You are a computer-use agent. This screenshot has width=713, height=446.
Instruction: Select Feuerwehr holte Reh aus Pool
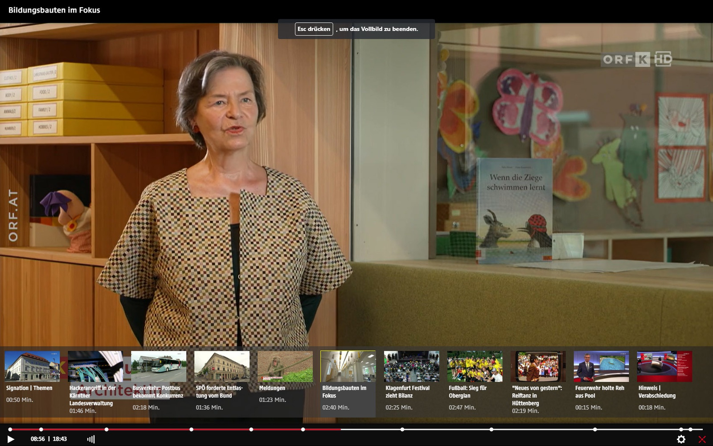601,366
